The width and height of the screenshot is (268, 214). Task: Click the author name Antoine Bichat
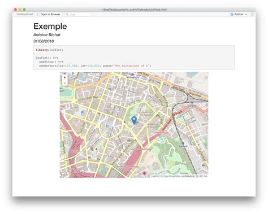(47, 35)
